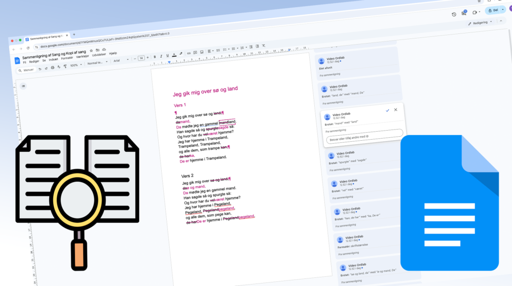Image resolution: width=512 pixels, height=286 pixels.
Task: Click the Menuer search box in the toolbar
Action: click(26, 70)
